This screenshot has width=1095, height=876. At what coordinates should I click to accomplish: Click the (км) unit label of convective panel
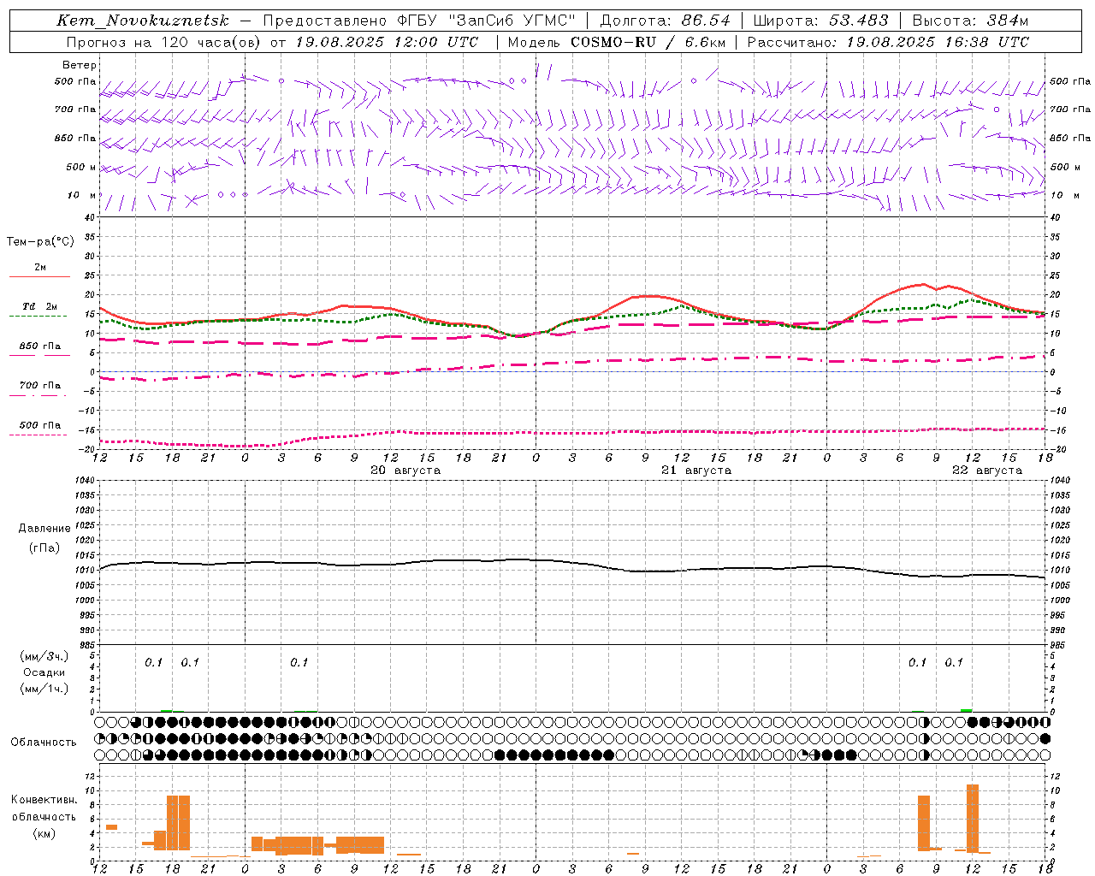click(x=44, y=833)
